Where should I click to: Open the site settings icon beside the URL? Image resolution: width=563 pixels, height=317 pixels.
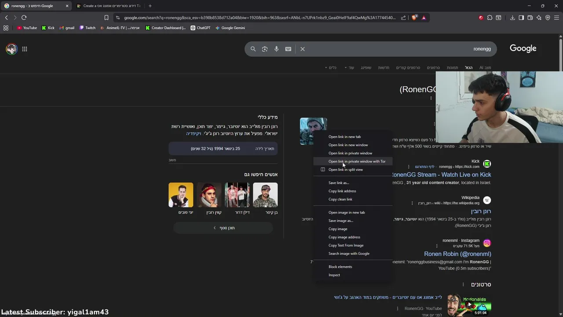coord(117,18)
